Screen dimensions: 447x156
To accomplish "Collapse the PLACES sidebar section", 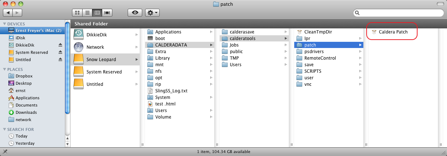I will (x=4, y=69).
